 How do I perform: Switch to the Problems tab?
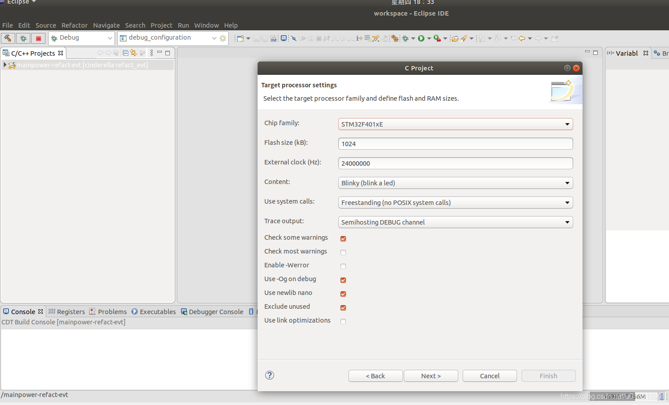pos(108,311)
